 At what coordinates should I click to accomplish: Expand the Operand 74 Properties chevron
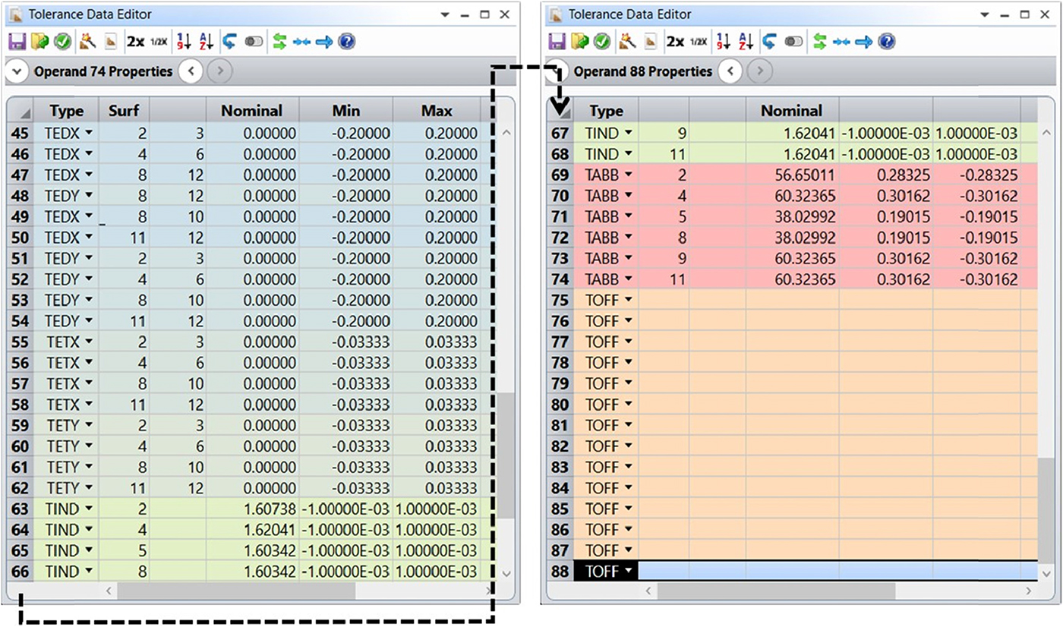pyautogui.click(x=17, y=71)
